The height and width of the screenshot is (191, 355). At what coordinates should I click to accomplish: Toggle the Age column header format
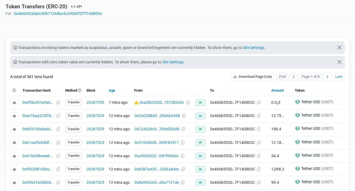point(112,90)
